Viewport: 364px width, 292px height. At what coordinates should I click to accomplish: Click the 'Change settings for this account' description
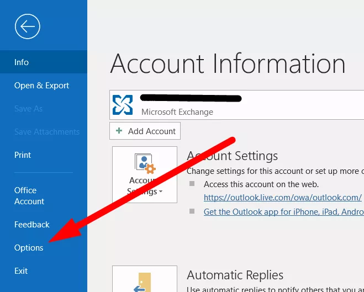pos(275,171)
